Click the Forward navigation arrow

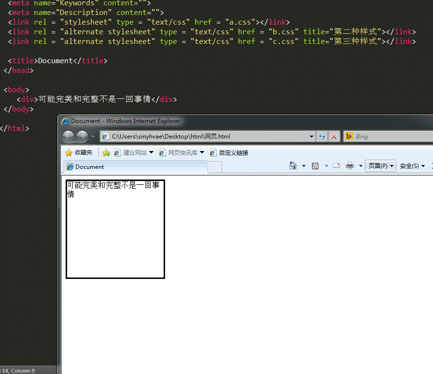pyautogui.click(x=82, y=136)
